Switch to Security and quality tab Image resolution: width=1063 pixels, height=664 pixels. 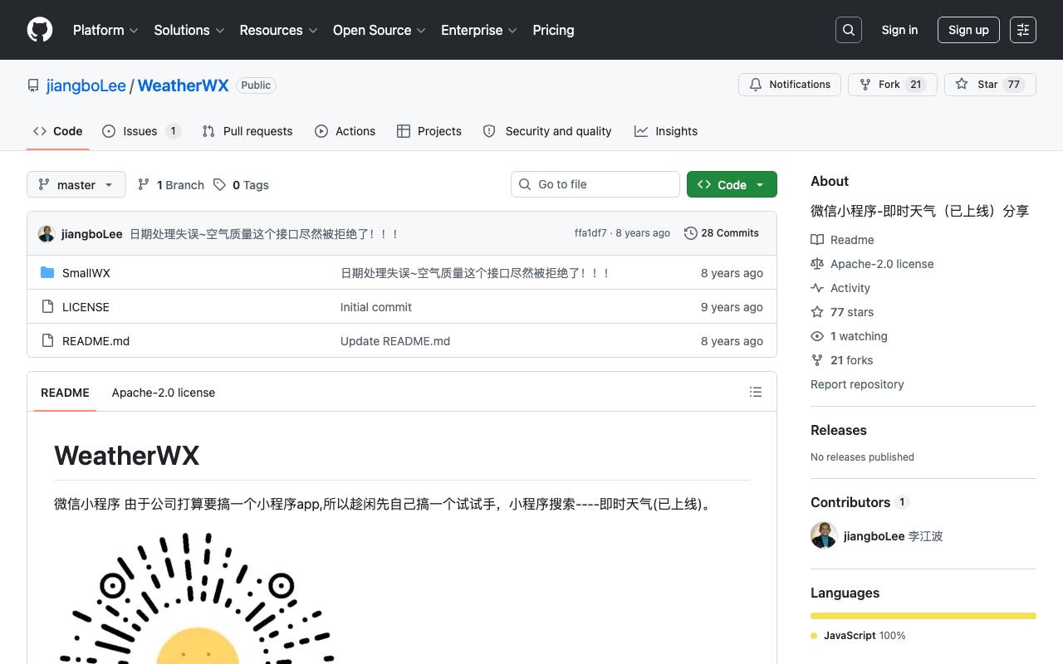coord(547,131)
